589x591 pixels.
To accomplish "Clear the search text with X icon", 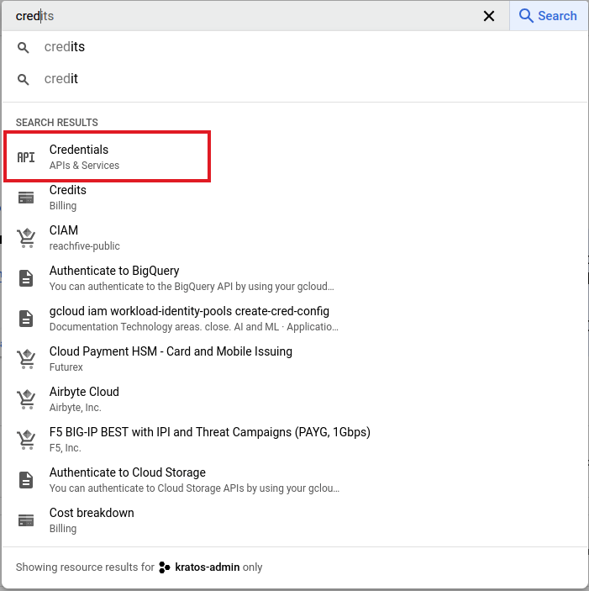I will 489,16.
